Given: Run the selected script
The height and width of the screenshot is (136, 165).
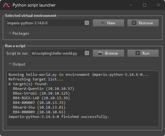Looking at the screenshot, I should coord(143,53).
